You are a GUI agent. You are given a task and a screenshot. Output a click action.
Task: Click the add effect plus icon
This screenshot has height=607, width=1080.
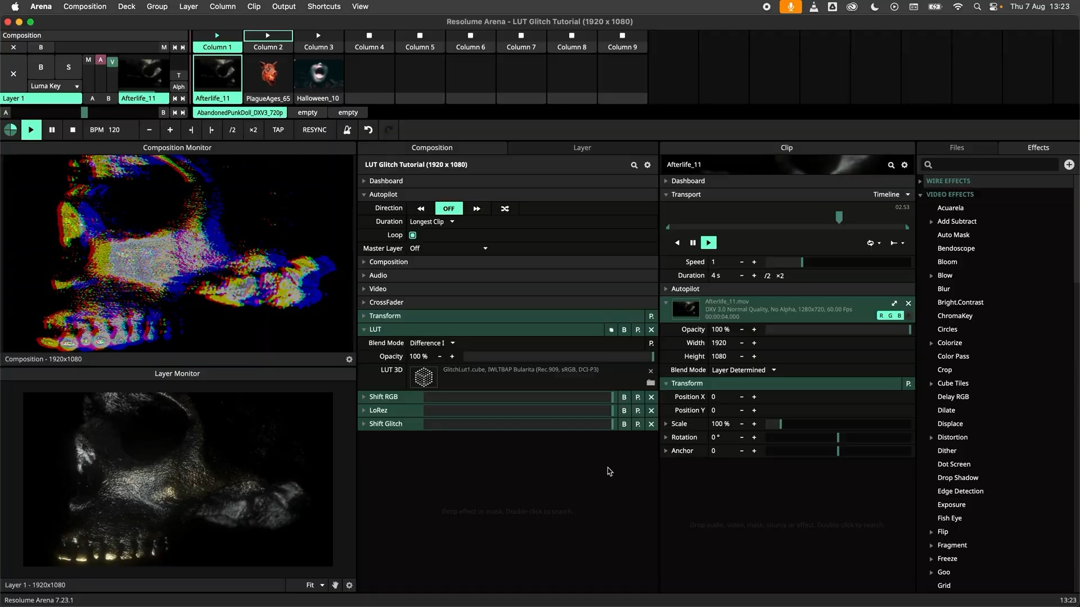1069,165
